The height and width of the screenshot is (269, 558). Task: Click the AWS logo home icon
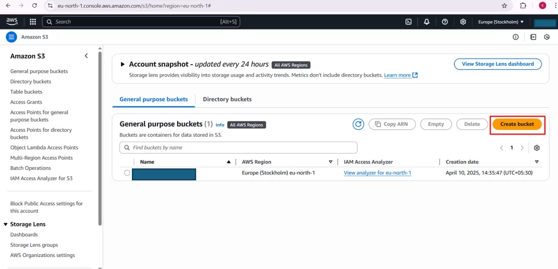(x=12, y=21)
